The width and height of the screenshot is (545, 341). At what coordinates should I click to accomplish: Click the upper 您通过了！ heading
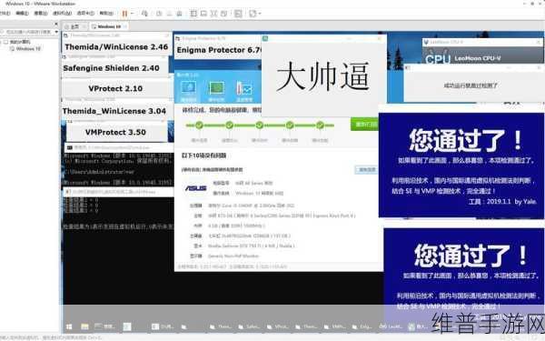[465, 140]
